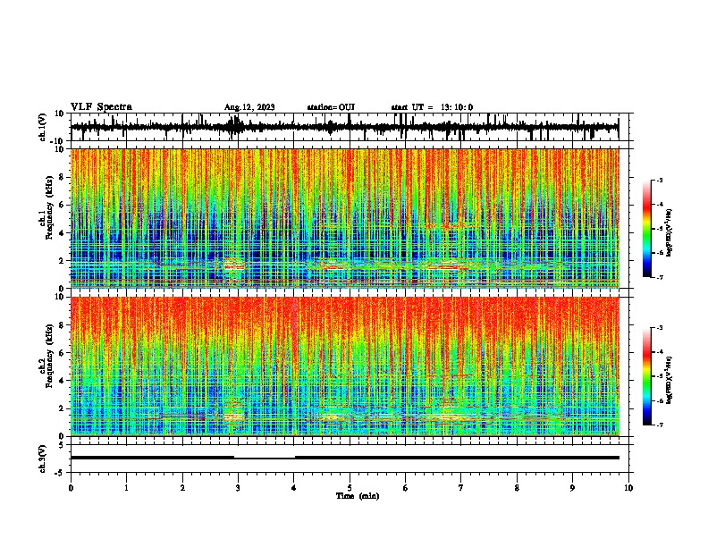Click the '-3' label on ch.1 color bar
This screenshot has width=708, height=547.
point(659,180)
